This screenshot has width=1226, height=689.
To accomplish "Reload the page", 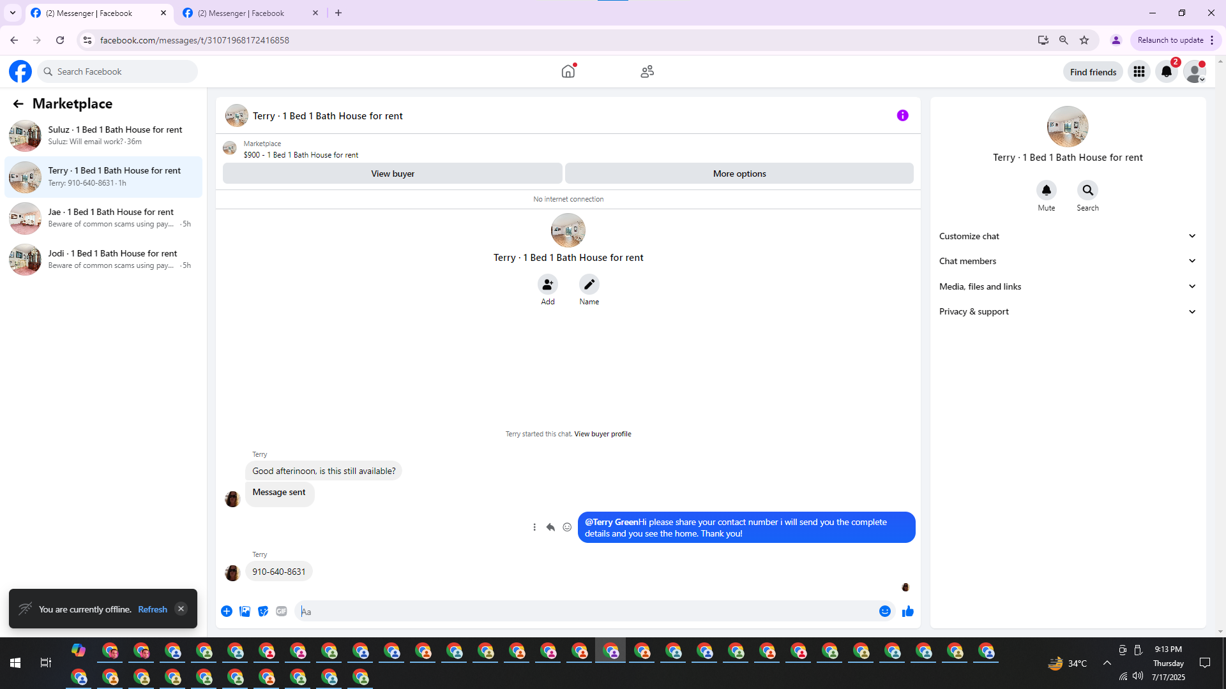I will coord(60,40).
